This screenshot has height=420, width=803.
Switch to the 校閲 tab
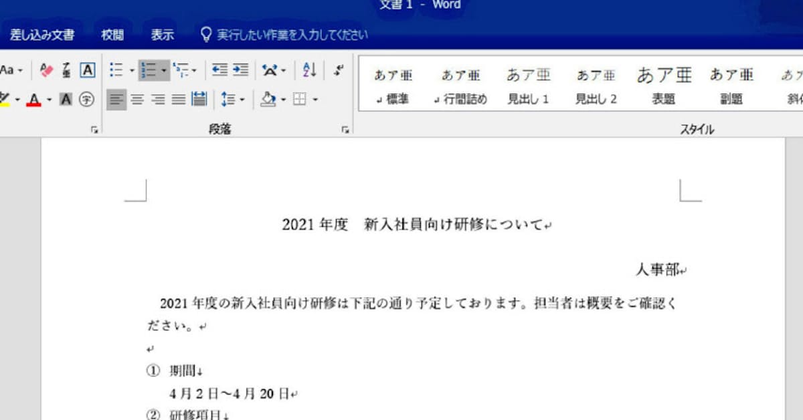112,35
